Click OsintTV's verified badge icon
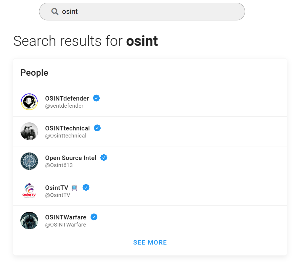The height and width of the screenshot is (262, 301). (86, 187)
